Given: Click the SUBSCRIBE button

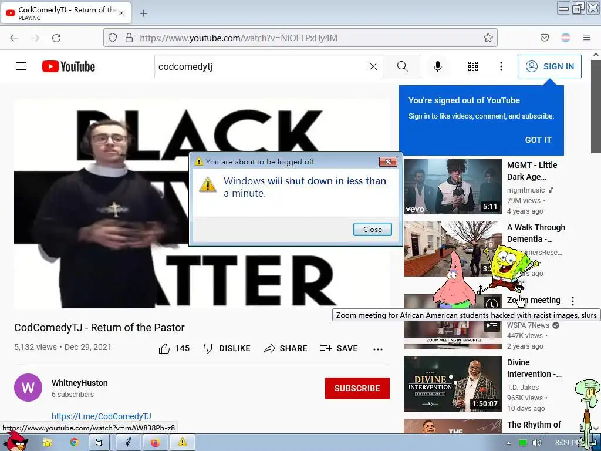Looking at the screenshot, I should 357,388.
